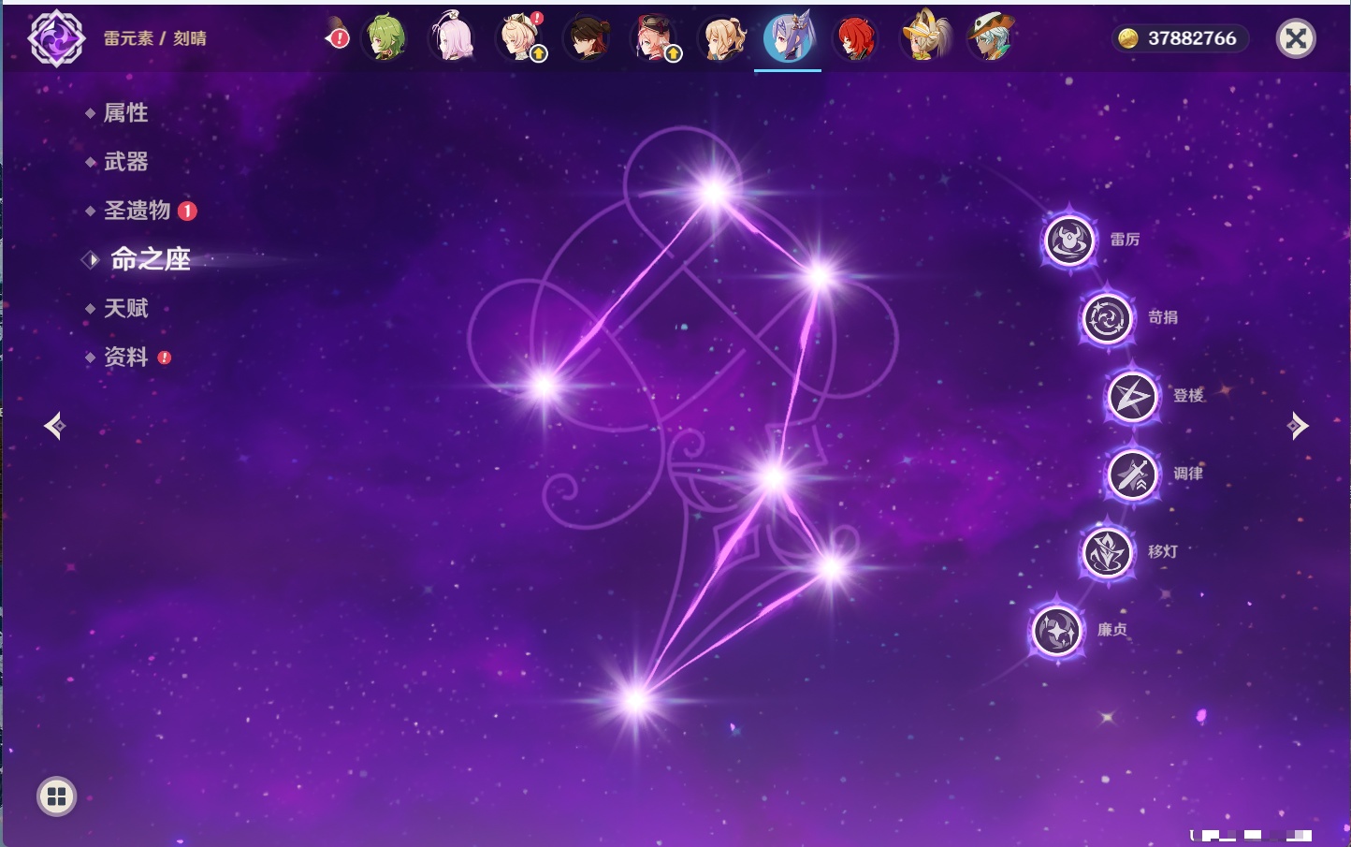The image size is (1351, 847).
Task: Select the pink-haired avatar wearing dark hat
Action: [x=655, y=37]
